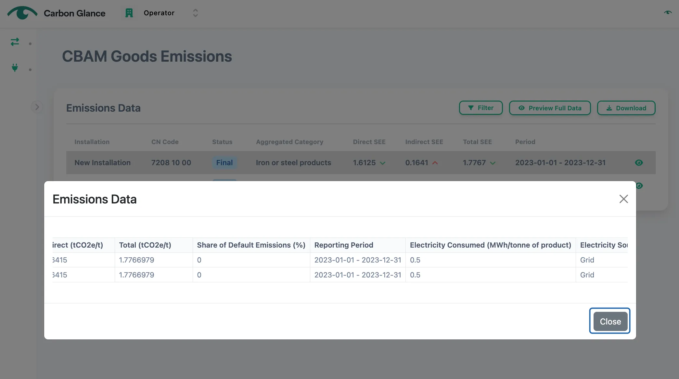
Task: Click the Installation column header
Action: click(92, 142)
